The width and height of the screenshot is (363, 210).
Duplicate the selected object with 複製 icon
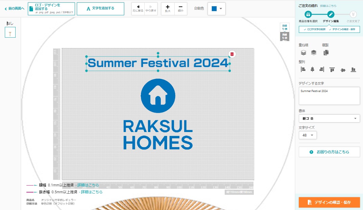click(326, 53)
